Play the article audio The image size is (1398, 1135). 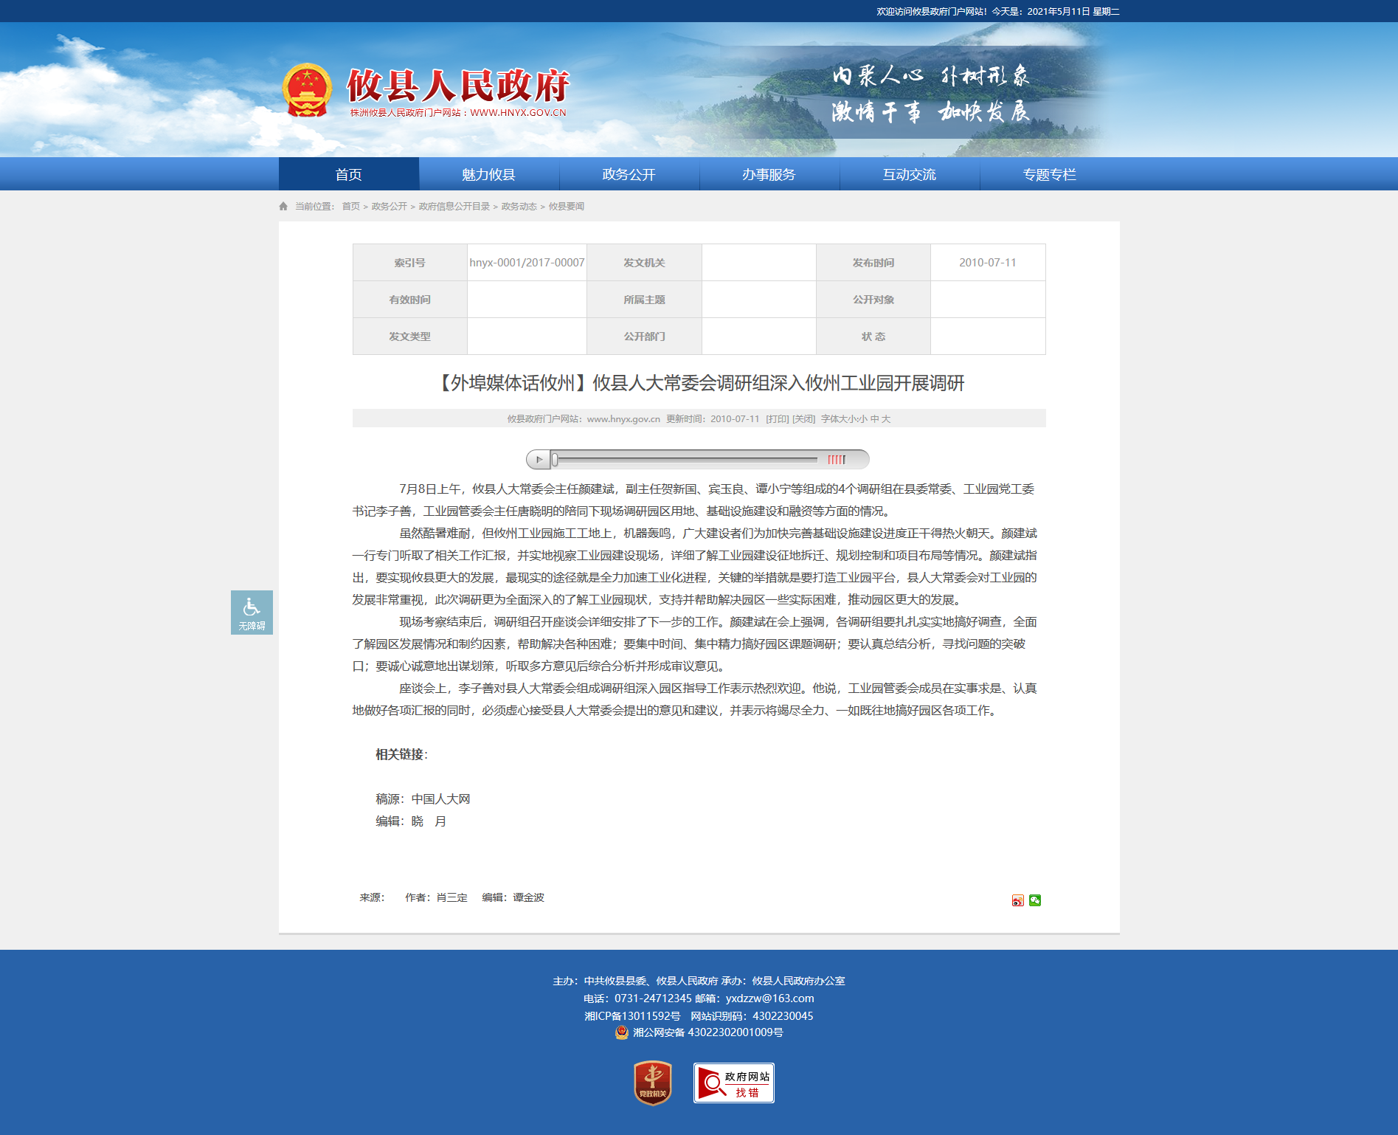[x=539, y=460]
